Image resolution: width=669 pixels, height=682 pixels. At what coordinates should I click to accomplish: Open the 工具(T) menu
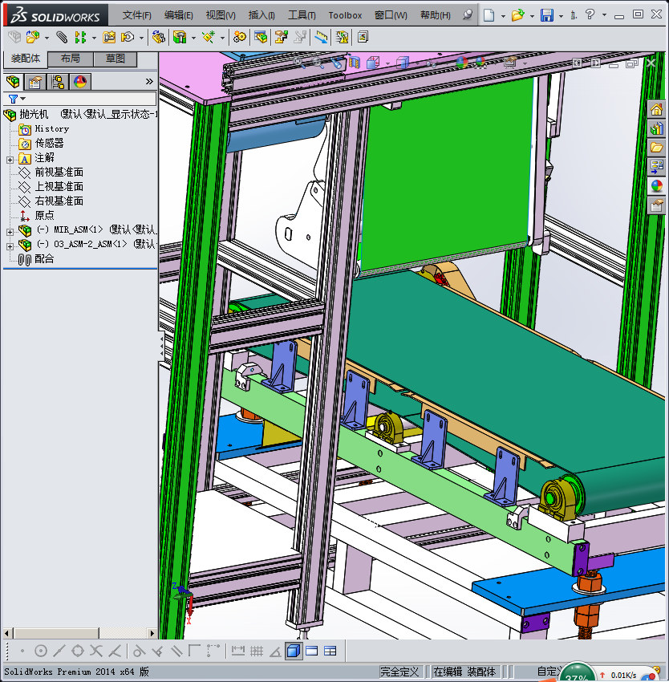(x=302, y=15)
